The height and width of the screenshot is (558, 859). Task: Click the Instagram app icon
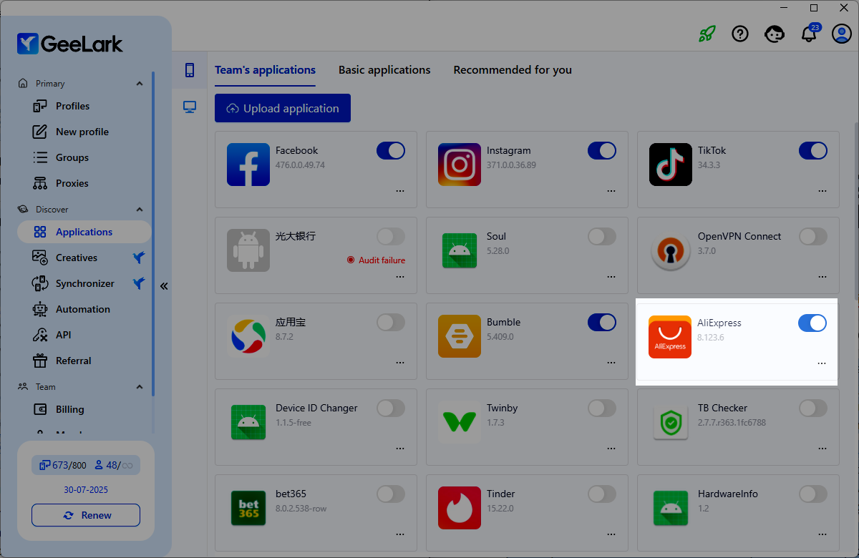(x=460, y=165)
